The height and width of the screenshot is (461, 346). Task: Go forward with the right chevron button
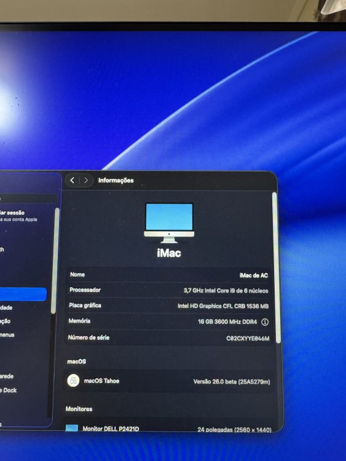click(x=86, y=180)
